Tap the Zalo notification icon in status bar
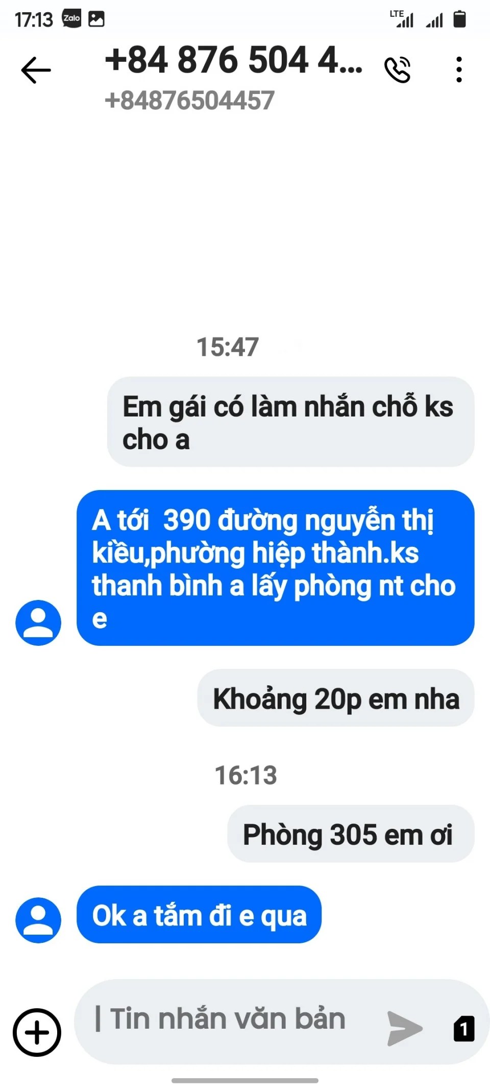Viewport: 490px width, 1090px height. pyautogui.click(x=71, y=19)
